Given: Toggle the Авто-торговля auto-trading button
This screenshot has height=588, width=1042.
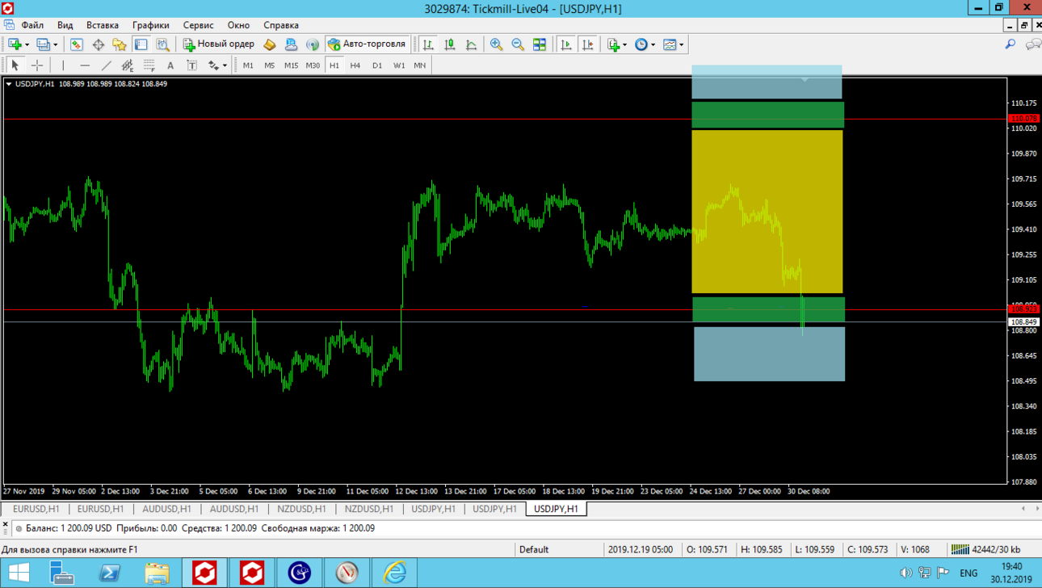Looking at the screenshot, I should tap(367, 44).
